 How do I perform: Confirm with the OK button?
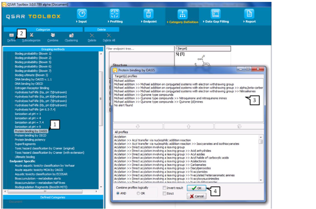pos(197,188)
